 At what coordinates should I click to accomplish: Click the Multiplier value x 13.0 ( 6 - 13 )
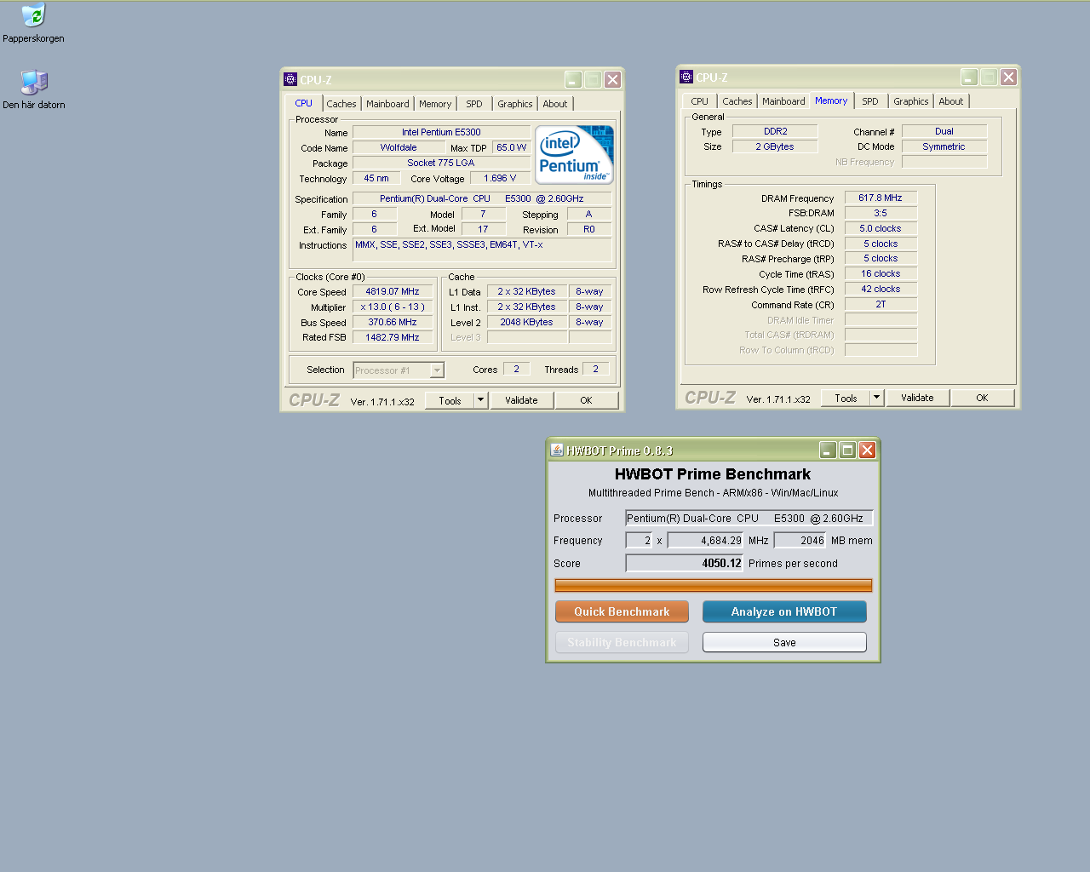pos(393,307)
